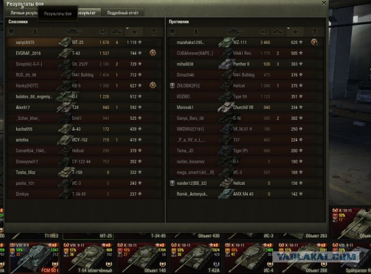Click the AMX M4 45 tank icon
371x274 pixels.
pyautogui.click(x=225, y=194)
